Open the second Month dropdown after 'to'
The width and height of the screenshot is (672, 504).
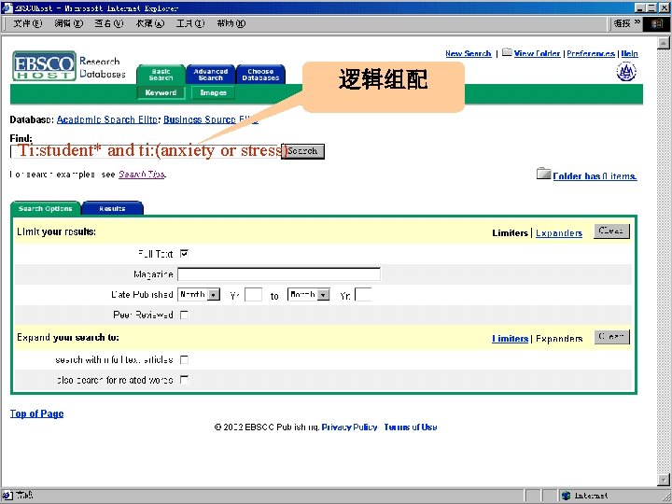pos(309,294)
